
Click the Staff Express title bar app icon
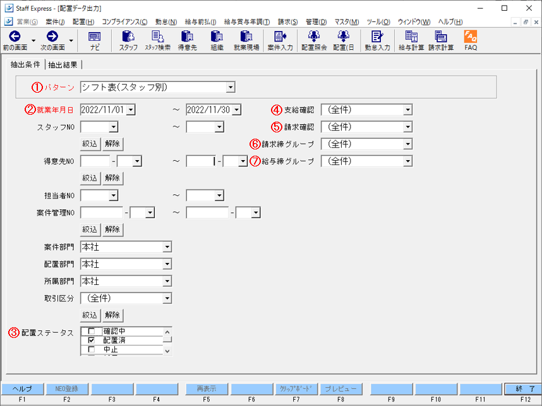pos(9,8)
